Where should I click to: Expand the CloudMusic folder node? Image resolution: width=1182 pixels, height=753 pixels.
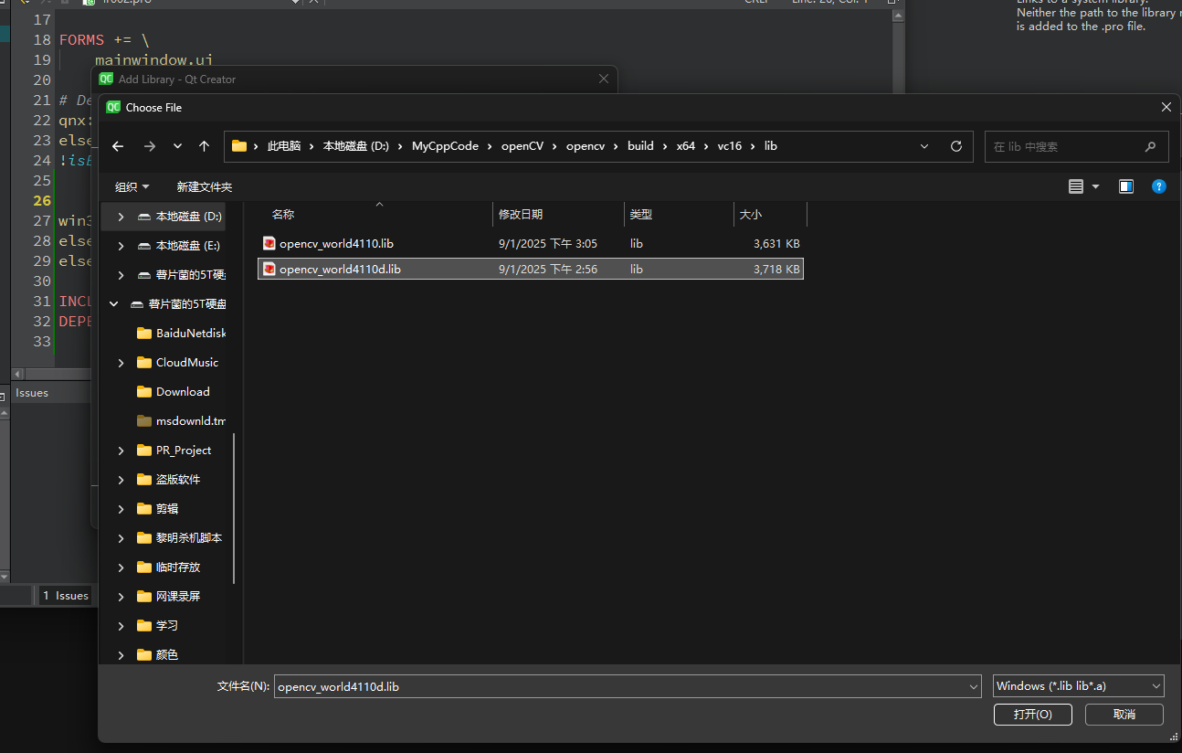[121, 363]
